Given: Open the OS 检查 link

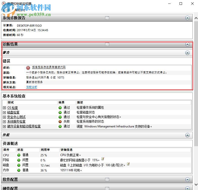Looking at the screenshot, I should tap(12, 108).
